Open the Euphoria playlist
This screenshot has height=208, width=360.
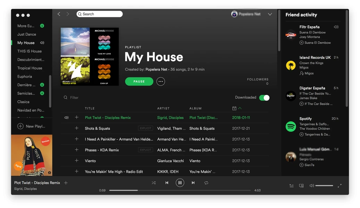pyautogui.click(x=25, y=77)
